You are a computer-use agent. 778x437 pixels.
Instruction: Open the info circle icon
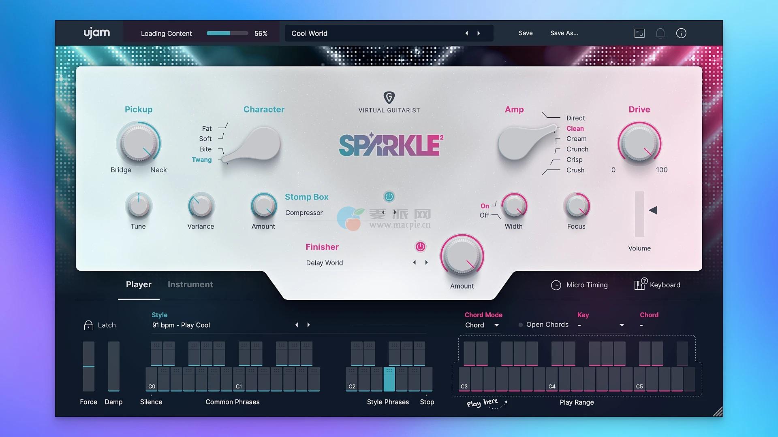click(x=681, y=33)
